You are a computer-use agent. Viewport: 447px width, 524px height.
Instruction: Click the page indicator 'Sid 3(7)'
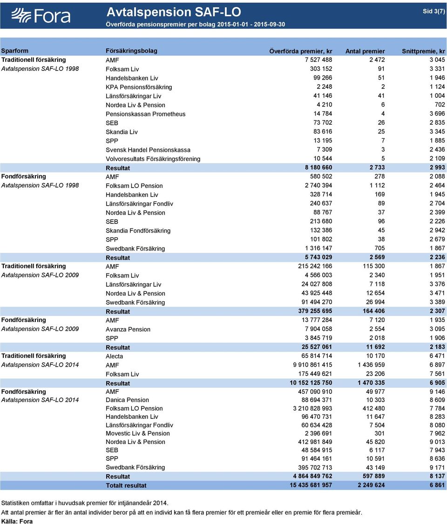[433, 11]
